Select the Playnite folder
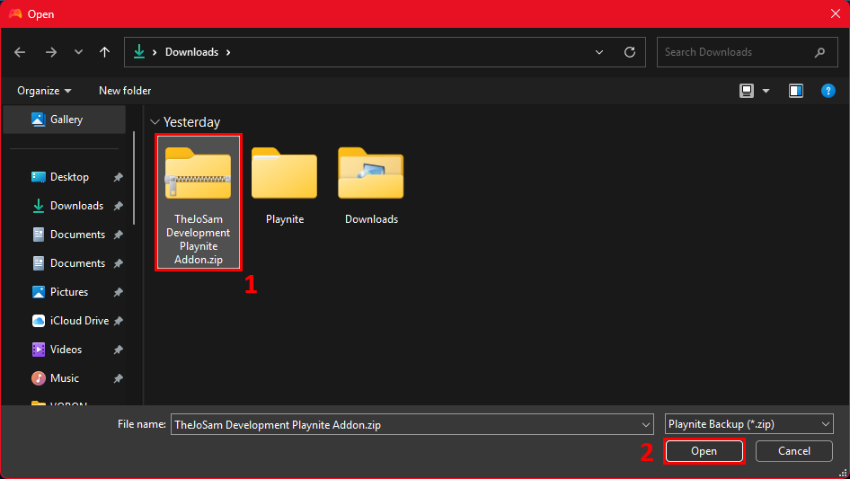This screenshot has width=850, height=479. click(284, 184)
